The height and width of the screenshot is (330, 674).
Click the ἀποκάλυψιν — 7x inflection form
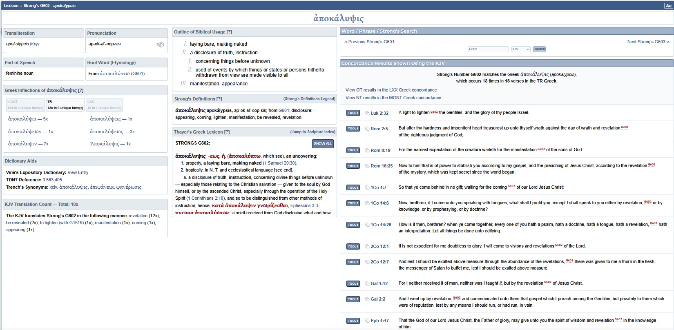[28, 144]
